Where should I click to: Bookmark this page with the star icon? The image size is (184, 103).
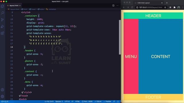165,7
